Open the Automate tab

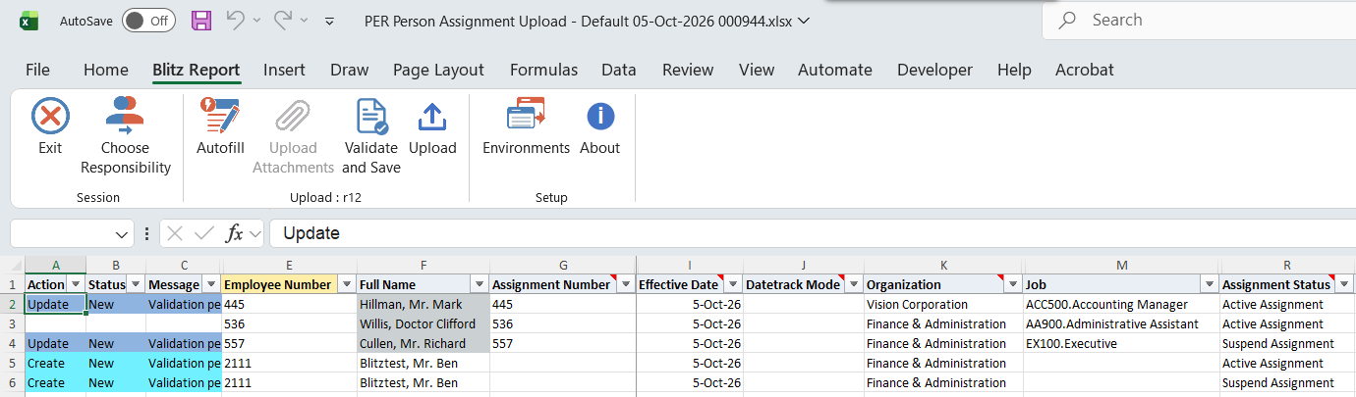coord(835,70)
